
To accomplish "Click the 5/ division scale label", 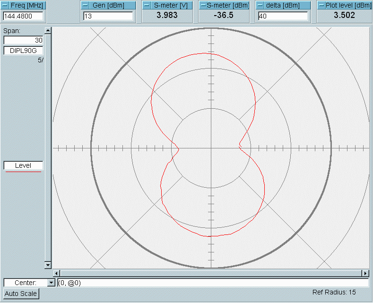I will [41, 60].
